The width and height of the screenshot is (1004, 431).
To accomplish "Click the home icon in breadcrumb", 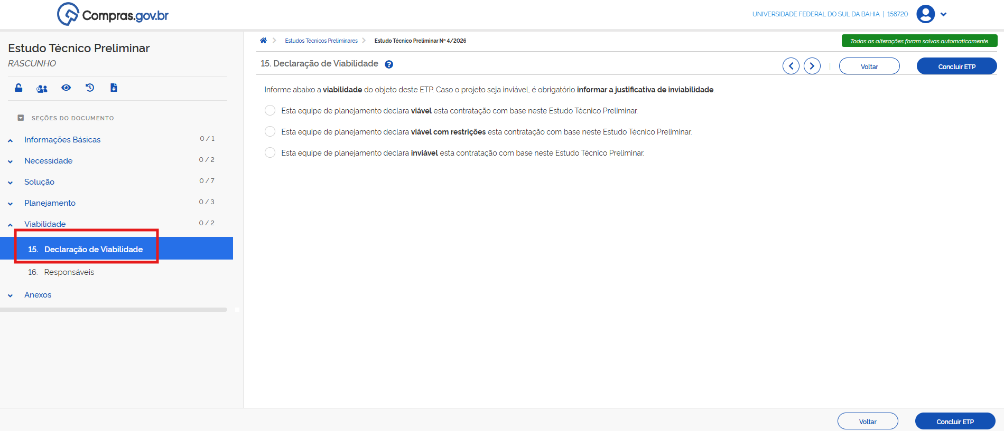I will 263,41.
